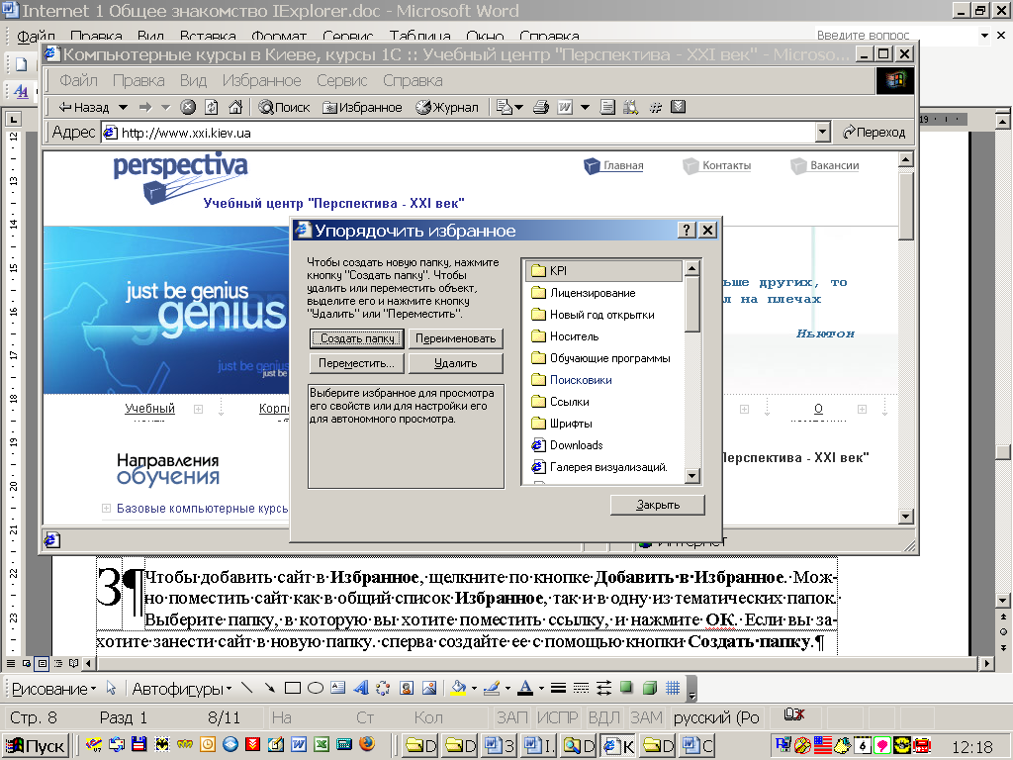Apply Fill Color bucket in Drawing toolbar
This screenshot has height=760, width=1013.
459,689
